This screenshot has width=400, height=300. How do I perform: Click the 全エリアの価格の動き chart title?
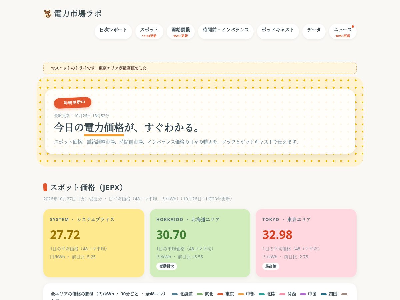pos(109,294)
